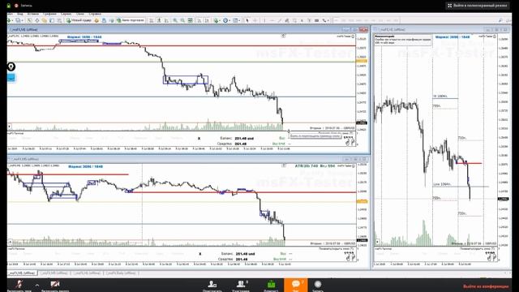Select the Fibonacci retracement tool
This screenshot has width=519, height=292.
(294, 20)
